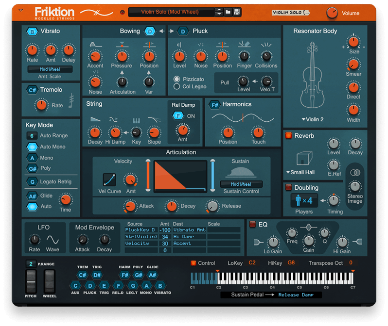Image resolution: width=388 pixels, height=326 pixels.
Task: Click the HiKey G8 value
Action: [291, 263]
